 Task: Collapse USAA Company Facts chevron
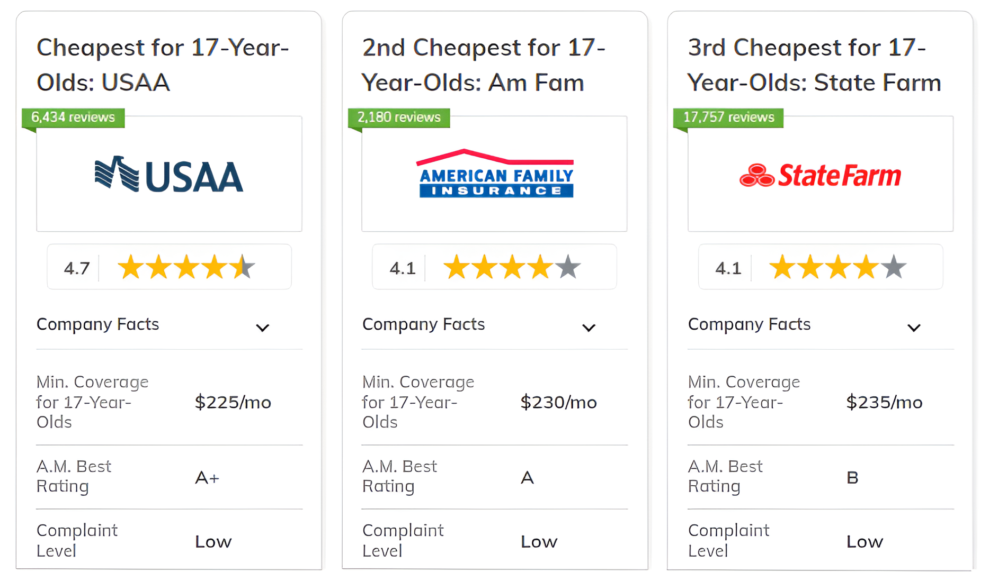point(263,328)
